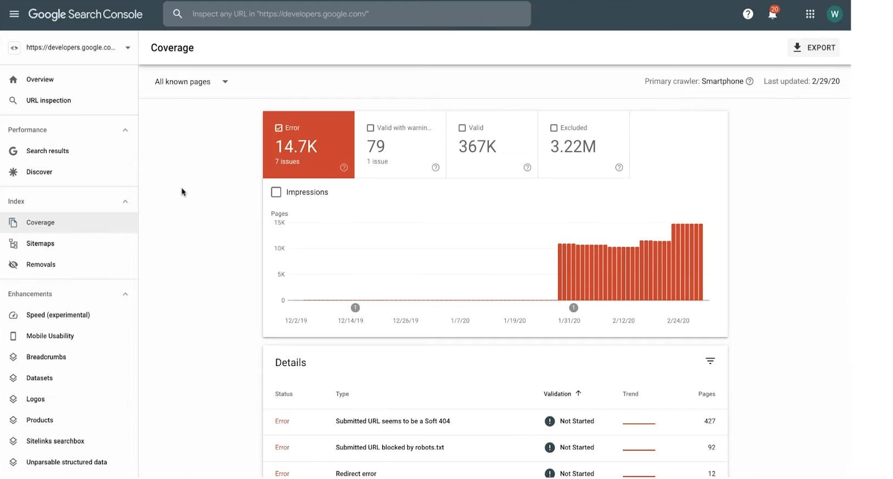Check the Valid checkbox
This screenshot has width=893, height=479.
click(x=462, y=128)
